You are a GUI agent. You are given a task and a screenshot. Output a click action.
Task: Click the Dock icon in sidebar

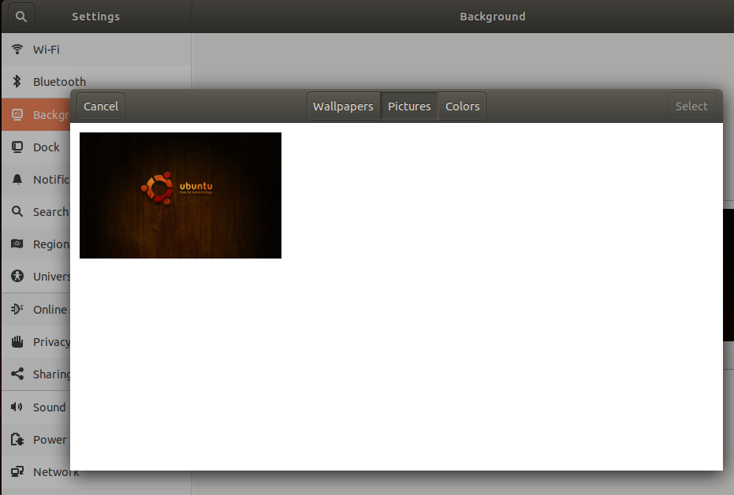(x=17, y=147)
